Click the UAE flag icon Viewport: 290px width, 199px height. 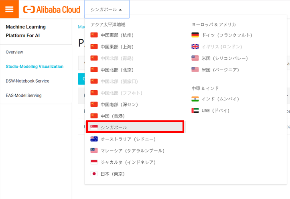coord(195,110)
